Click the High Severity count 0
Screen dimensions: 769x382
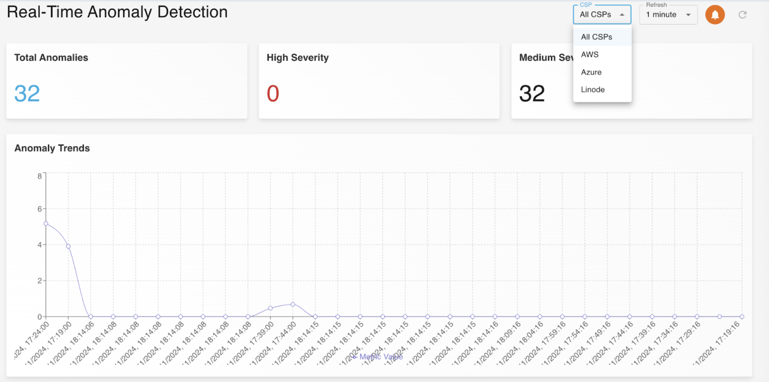click(273, 93)
